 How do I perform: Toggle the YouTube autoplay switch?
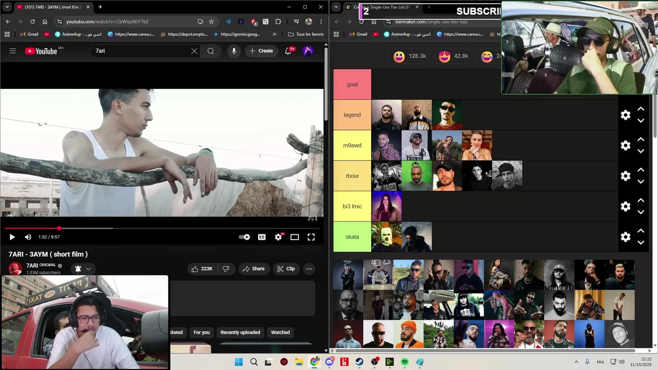pyautogui.click(x=245, y=237)
